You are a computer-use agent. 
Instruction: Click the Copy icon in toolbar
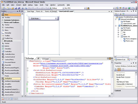(26, 8)
